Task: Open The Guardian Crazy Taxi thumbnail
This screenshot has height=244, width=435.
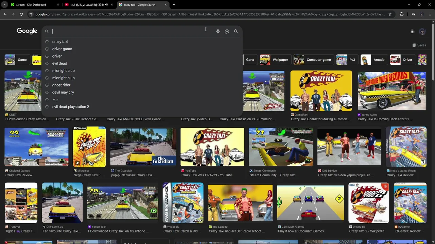Action: pos(143,147)
